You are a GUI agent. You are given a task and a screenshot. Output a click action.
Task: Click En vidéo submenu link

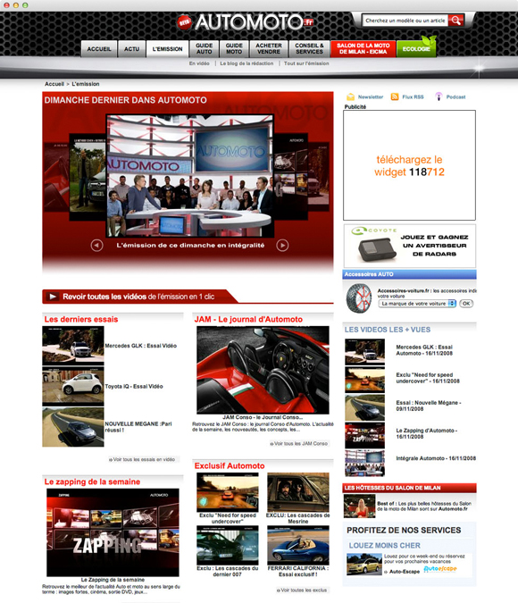199,63
